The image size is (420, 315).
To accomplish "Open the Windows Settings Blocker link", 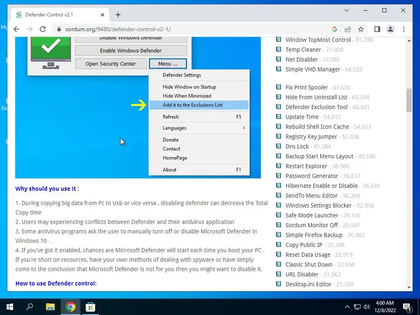I will coord(318,206).
